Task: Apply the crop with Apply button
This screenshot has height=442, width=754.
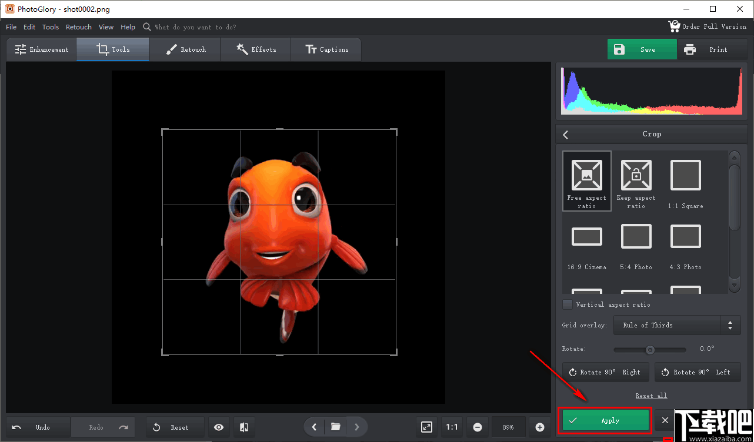Action: 605,420
